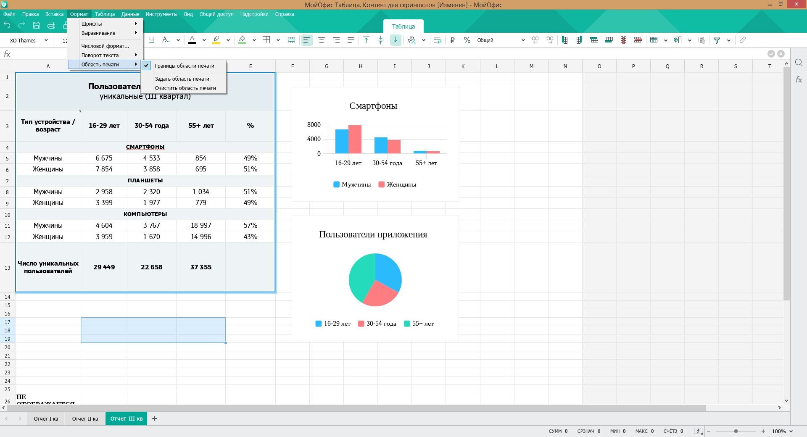Open the search magnifier in right sidebar
The image size is (807, 437).
click(799, 63)
